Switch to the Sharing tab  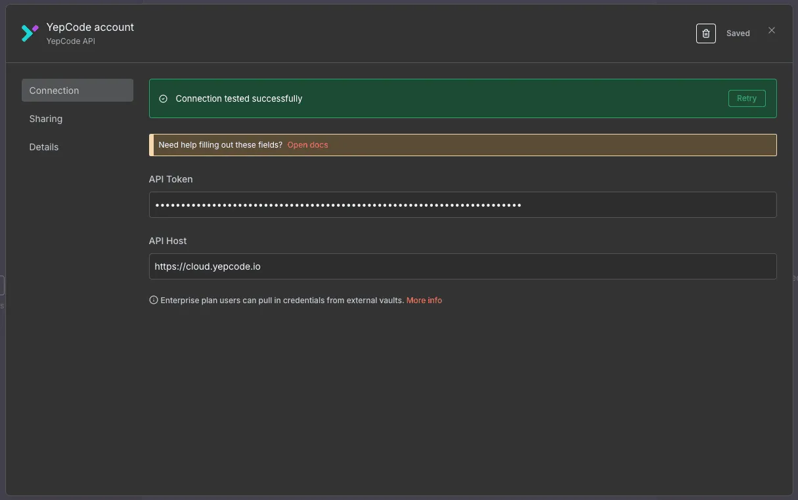pyautogui.click(x=46, y=119)
